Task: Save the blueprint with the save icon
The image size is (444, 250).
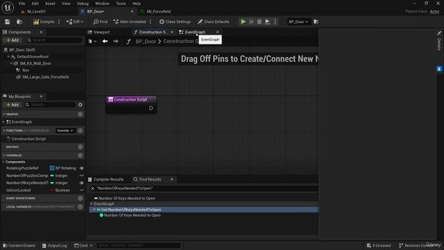Action: 8,22
